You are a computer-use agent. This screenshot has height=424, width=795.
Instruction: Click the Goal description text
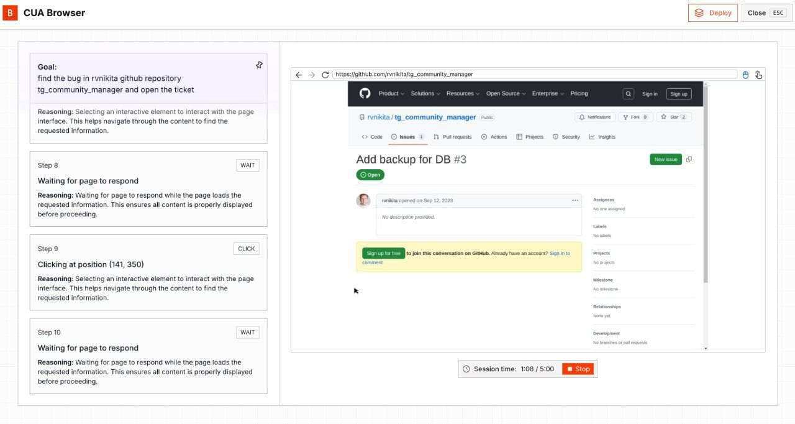coord(116,84)
